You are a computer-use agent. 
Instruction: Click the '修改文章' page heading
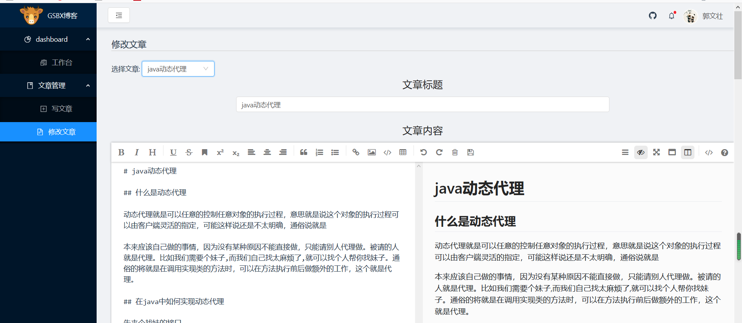point(129,44)
